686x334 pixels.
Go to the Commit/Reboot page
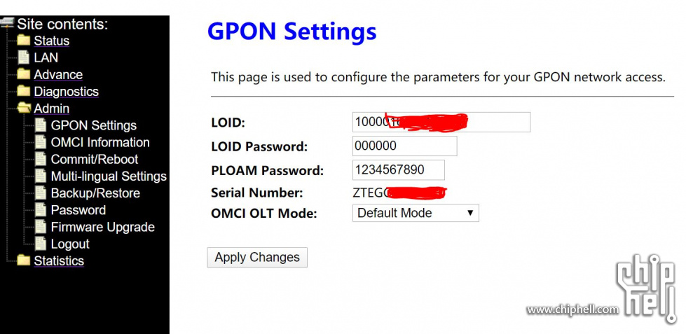94,159
